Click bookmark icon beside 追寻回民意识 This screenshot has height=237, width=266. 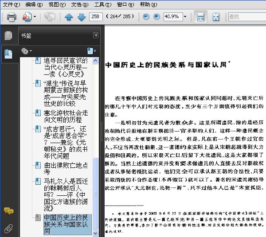click(38, 61)
